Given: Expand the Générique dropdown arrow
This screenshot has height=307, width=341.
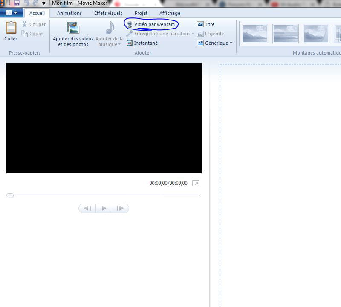Looking at the screenshot, I should click(231, 43).
